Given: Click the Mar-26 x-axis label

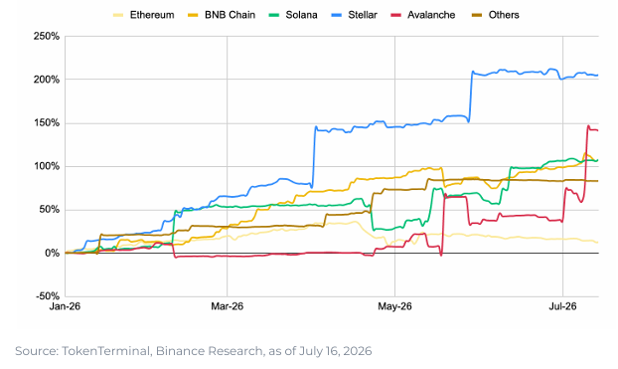Looking at the screenshot, I should click(x=227, y=306).
